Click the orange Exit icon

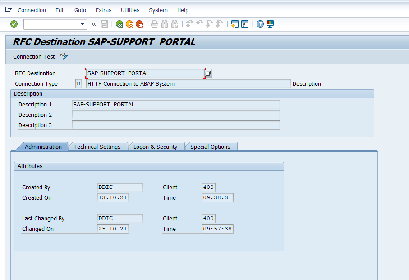(129, 24)
